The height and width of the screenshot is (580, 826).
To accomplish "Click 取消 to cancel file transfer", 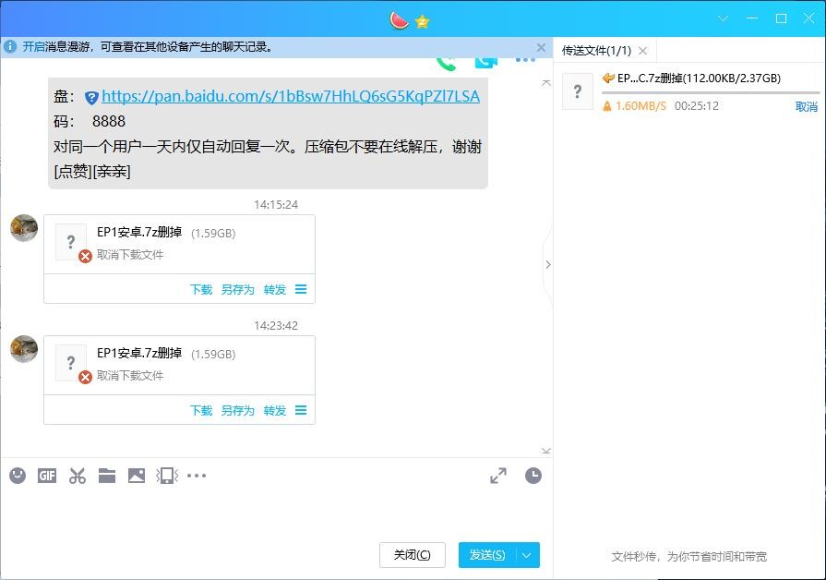I will (x=806, y=107).
